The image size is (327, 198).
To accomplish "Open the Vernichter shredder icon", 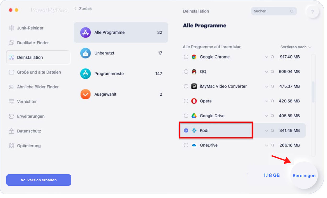I will (x=12, y=101).
